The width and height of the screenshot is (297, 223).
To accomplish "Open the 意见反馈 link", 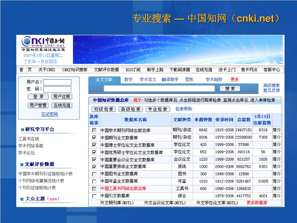I will point(271,91).
